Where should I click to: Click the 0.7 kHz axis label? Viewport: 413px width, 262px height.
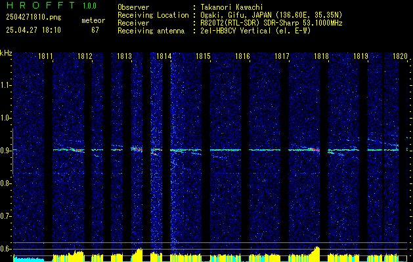point(6,216)
